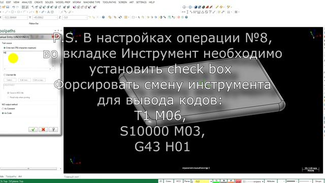Confirm Manual Entry with green checkmark button

33,130
